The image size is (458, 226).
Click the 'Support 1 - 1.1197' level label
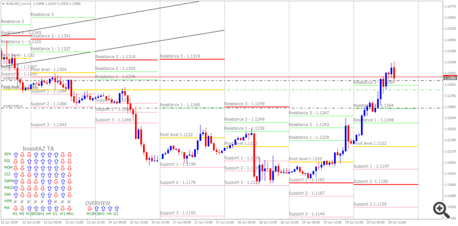point(371,166)
